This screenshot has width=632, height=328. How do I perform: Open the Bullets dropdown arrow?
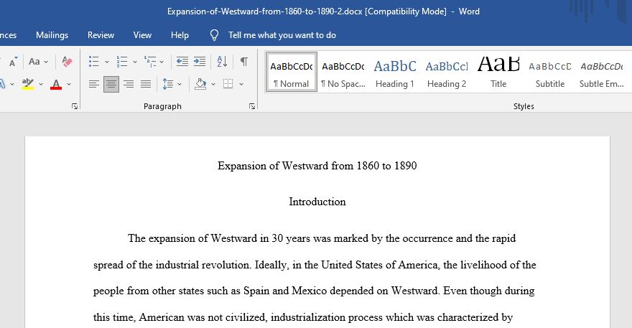[107, 62]
